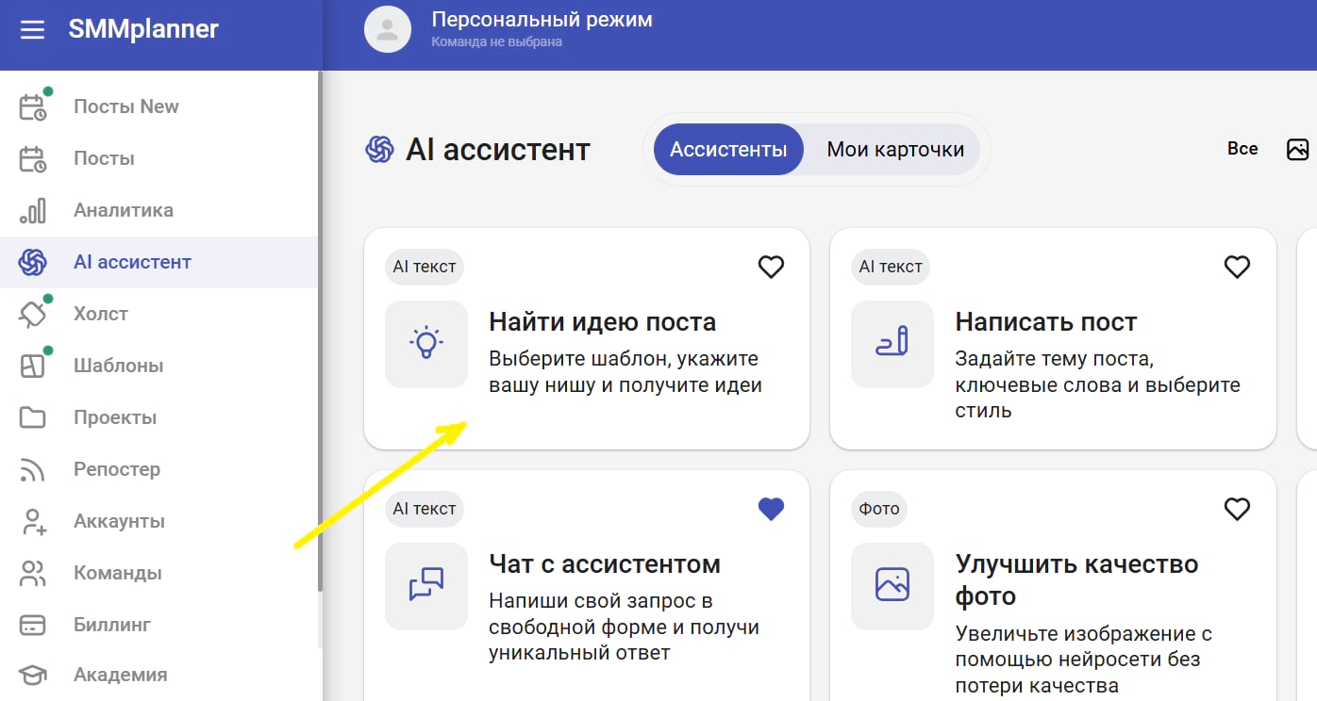
Task: Favorite the Найти идею поста card
Action: [772, 267]
